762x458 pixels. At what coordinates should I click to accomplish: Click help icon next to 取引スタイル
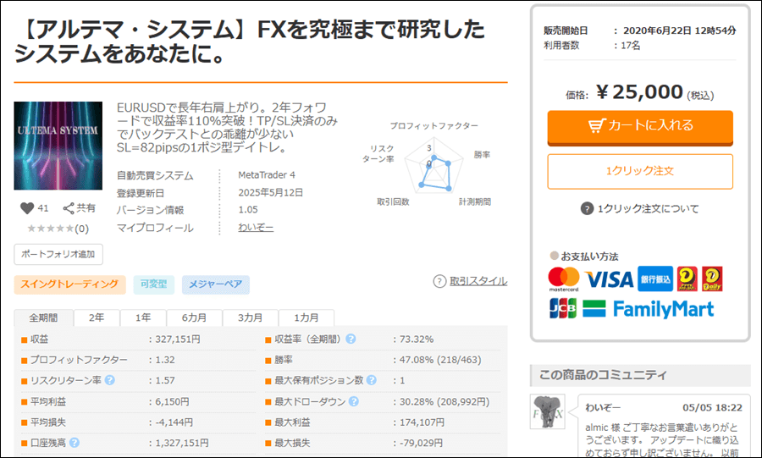coord(439,281)
